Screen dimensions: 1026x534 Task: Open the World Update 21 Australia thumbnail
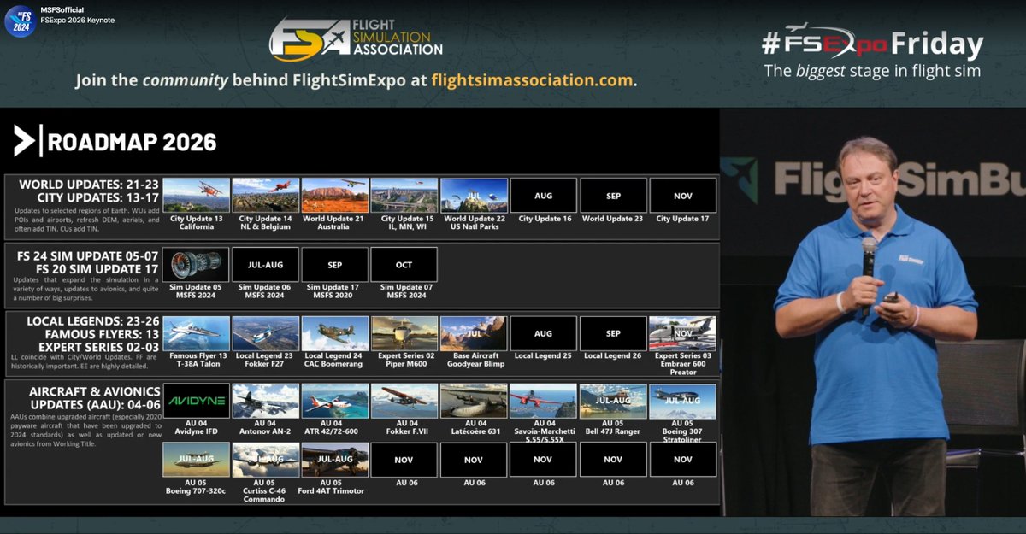tap(335, 195)
